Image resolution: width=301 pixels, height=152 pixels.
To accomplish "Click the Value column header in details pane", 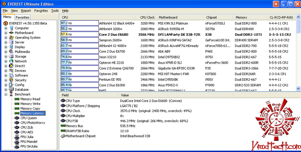I will pyautogui.click(x=176, y=95).
